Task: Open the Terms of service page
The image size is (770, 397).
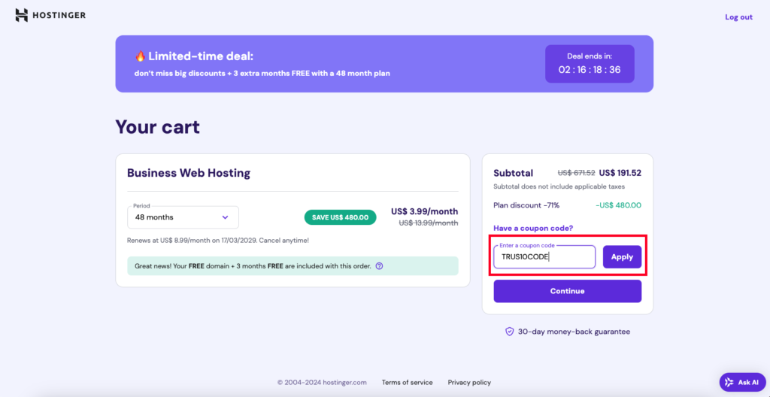Action: click(x=407, y=383)
